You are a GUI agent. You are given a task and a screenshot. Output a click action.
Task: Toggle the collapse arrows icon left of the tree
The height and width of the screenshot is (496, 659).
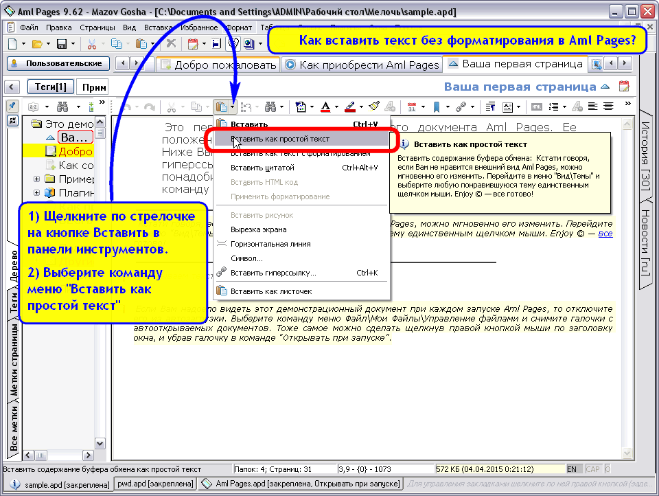click(x=12, y=121)
